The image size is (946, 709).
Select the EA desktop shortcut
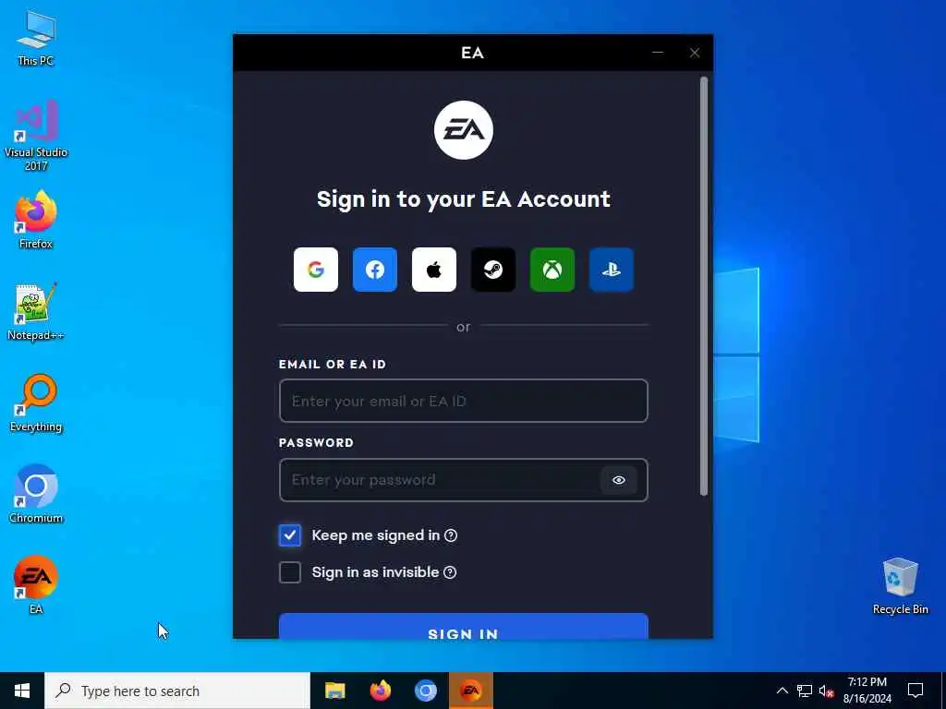(x=36, y=584)
